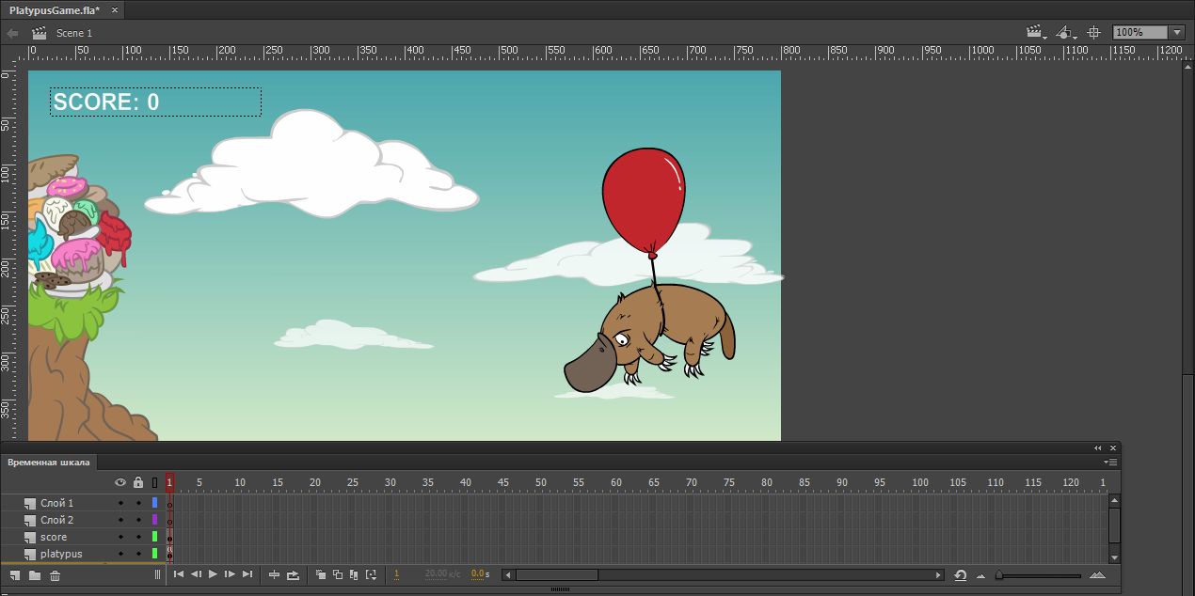Open the Edit Scene dropdown

(1036, 32)
